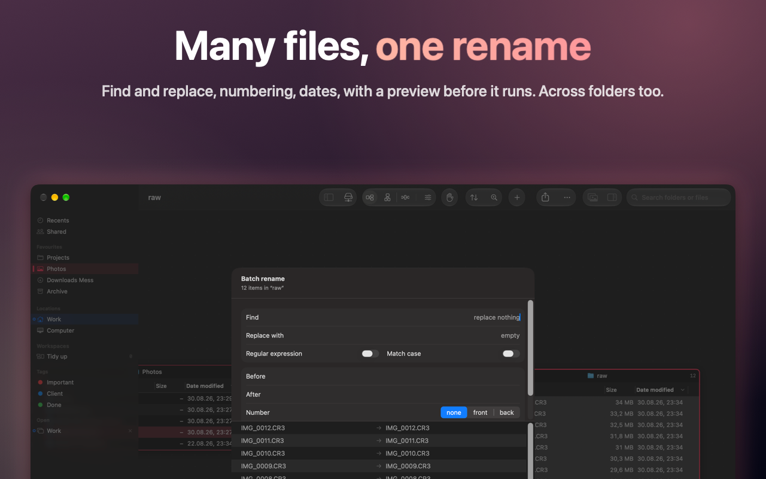Click the Photos pane title
This screenshot has width=766, height=479.
click(x=152, y=372)
